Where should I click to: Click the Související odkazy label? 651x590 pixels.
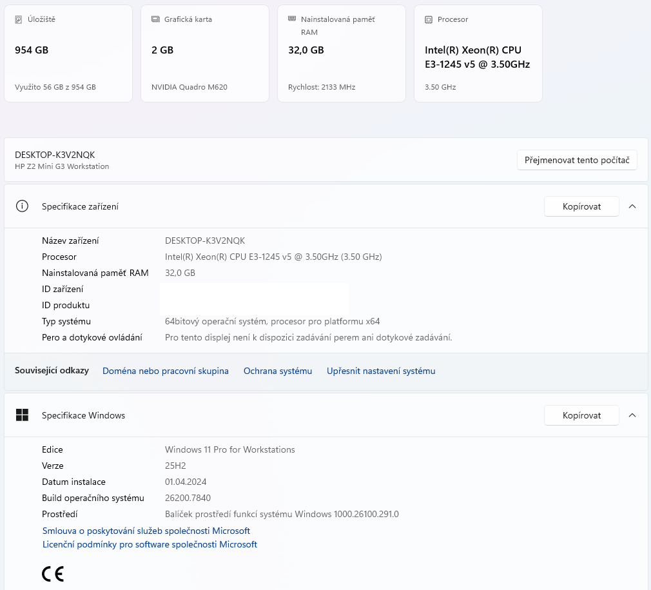coord(52,370)
